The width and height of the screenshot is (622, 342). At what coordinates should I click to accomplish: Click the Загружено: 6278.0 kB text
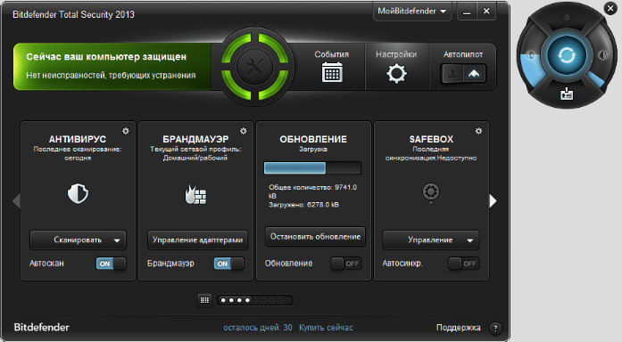coord(303,205)
